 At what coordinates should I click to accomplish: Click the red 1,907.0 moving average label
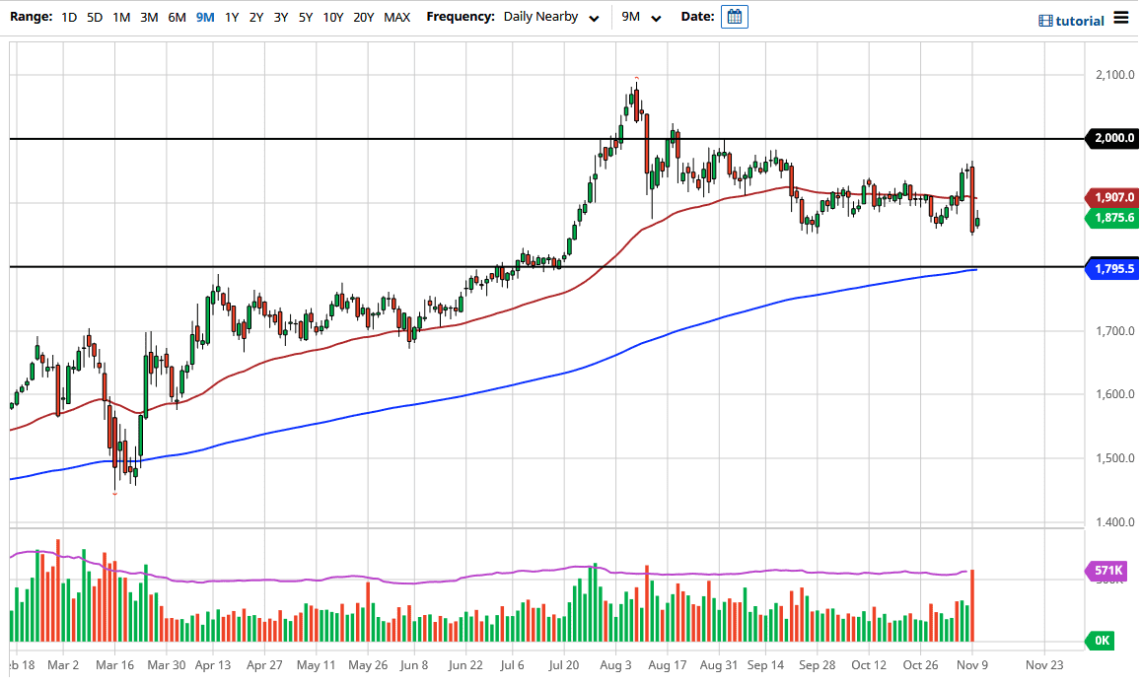click(x=1111, y=197)
